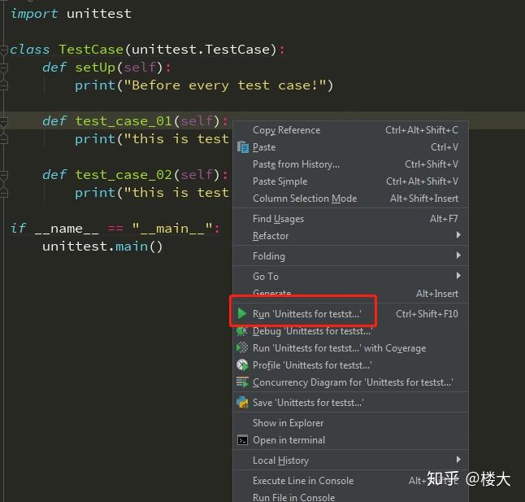Choose Find Usages
525x502 pixels.
(350, 219)
